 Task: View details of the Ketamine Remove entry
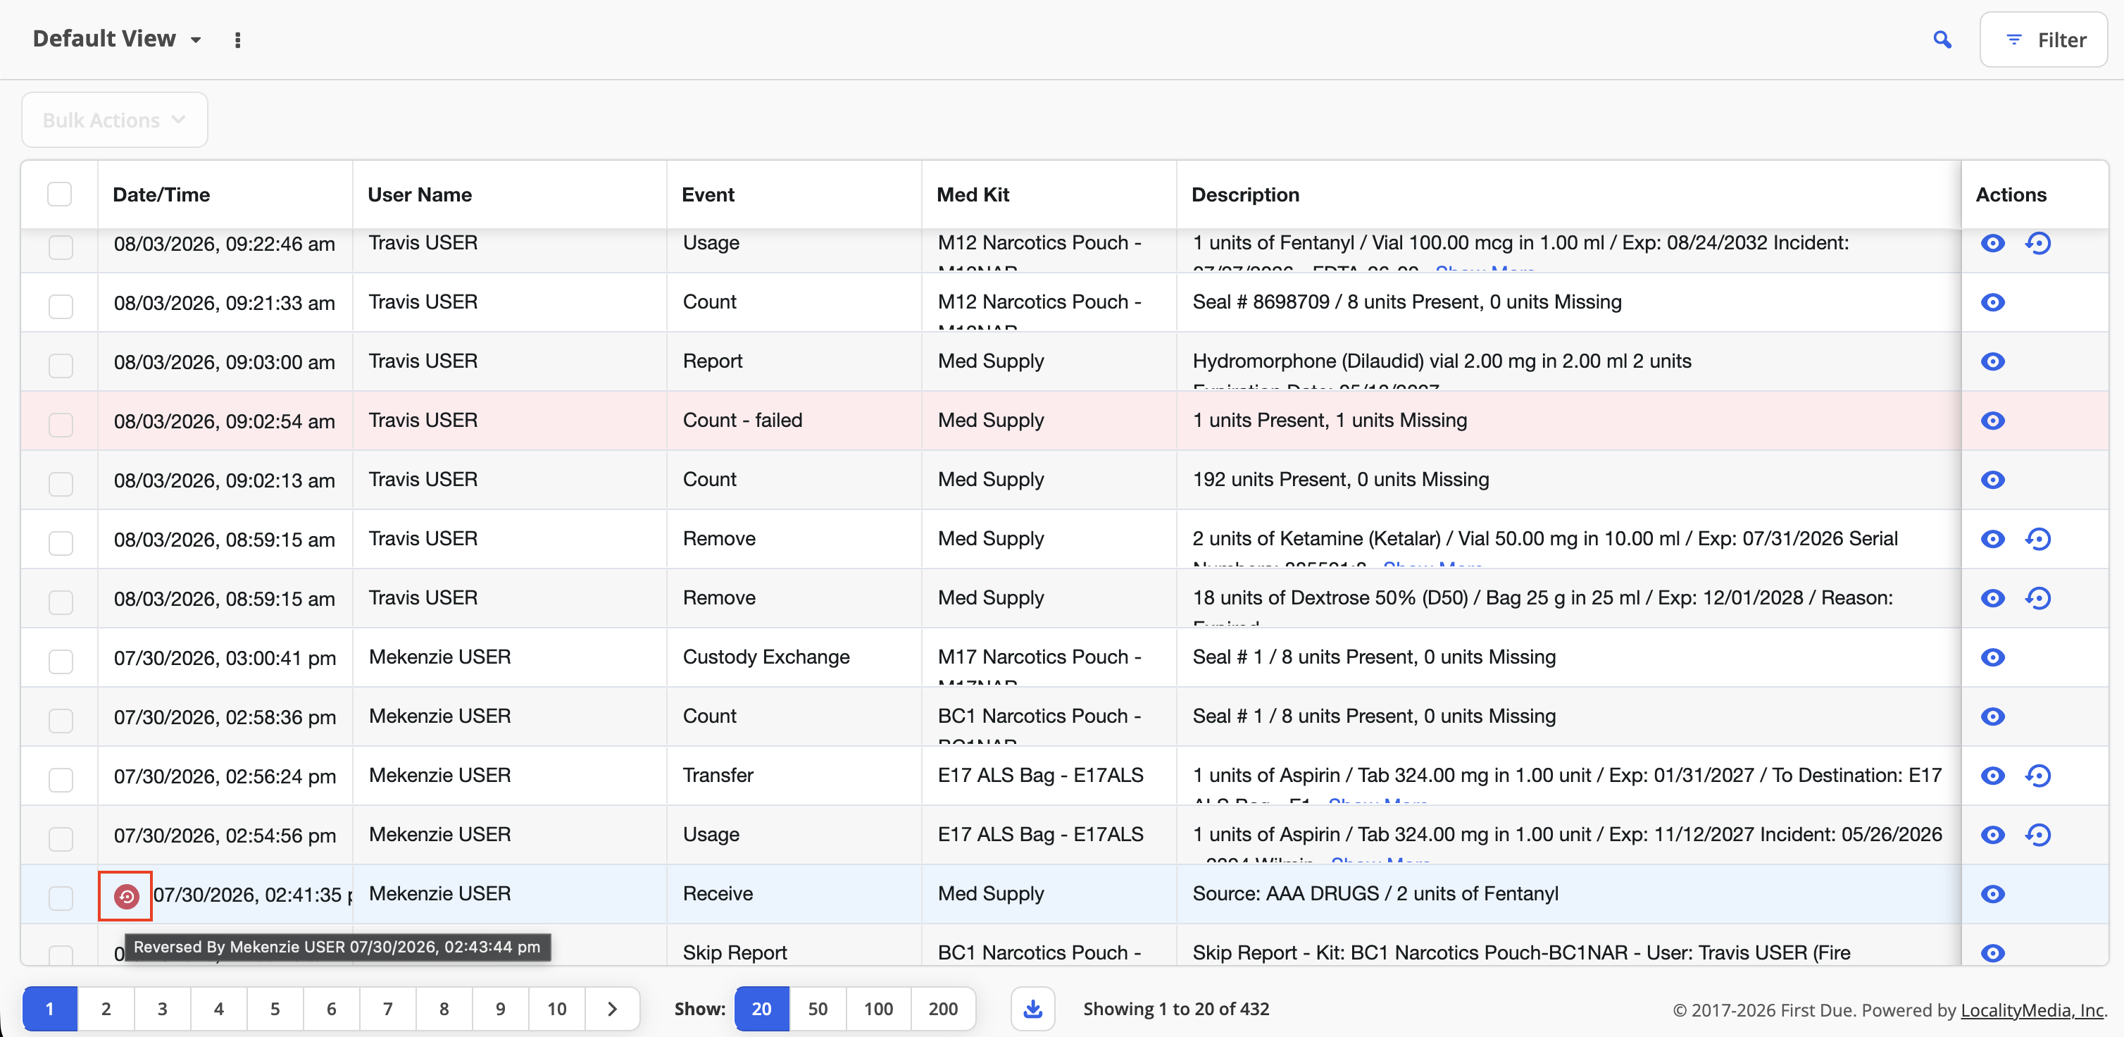[1992, 539]
